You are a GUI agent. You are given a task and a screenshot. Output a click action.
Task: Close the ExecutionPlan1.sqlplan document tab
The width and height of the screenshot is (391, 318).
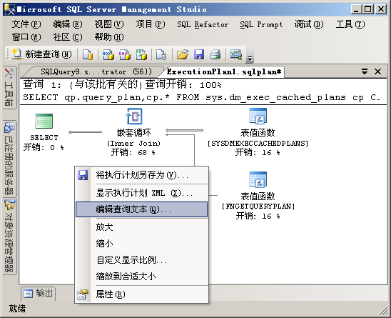click(x=377, y=71)
